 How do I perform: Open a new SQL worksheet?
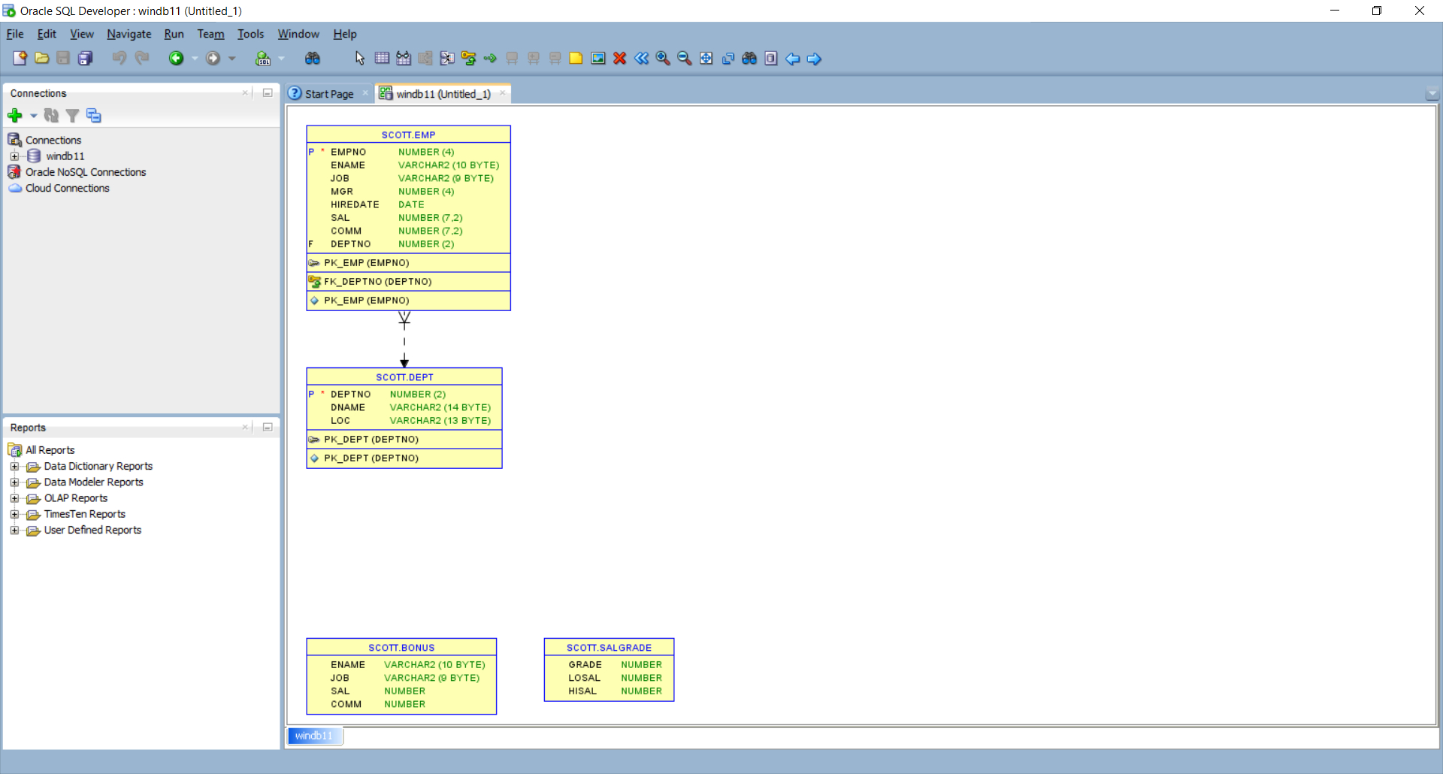pos(265,58)
